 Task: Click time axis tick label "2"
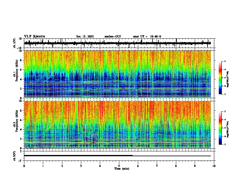point(62,166)
